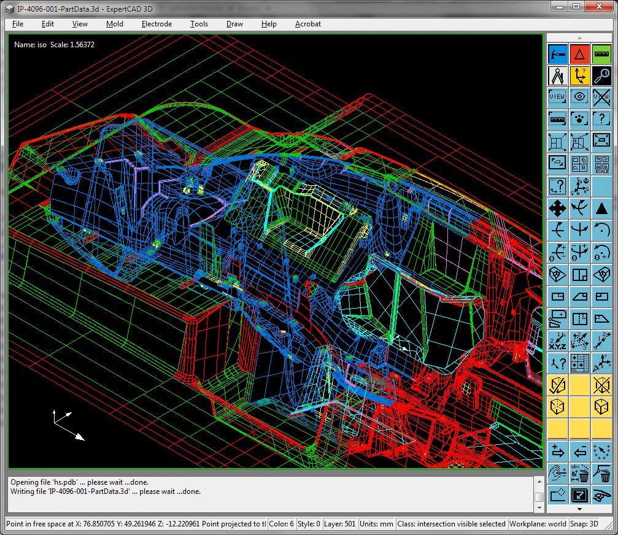Open the Tools menu

pos(199,24)
